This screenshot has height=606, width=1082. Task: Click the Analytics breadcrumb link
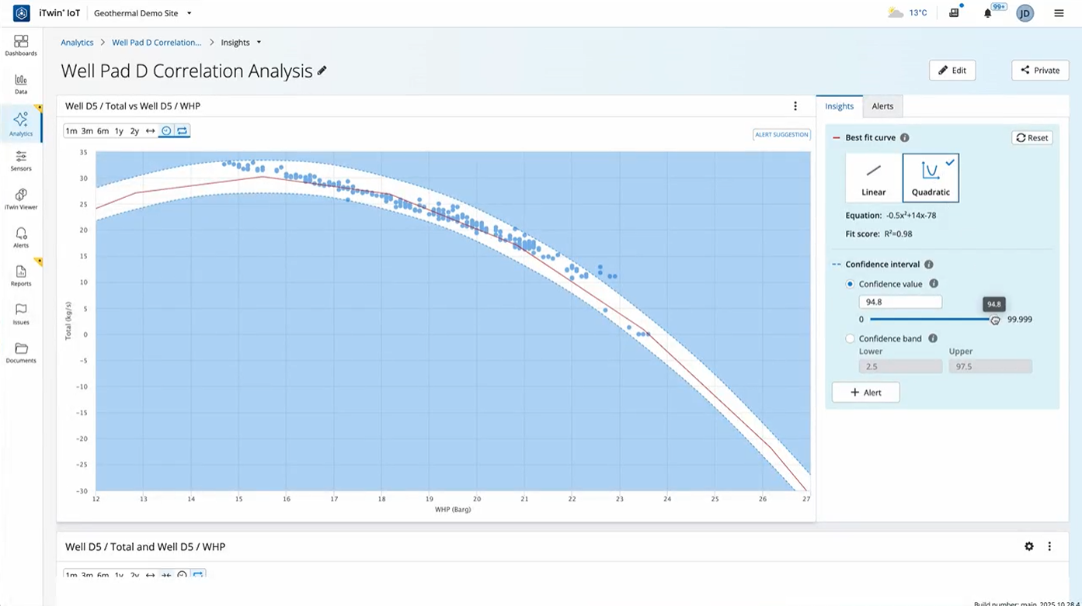pyautogui.click(x=77, y=43)
